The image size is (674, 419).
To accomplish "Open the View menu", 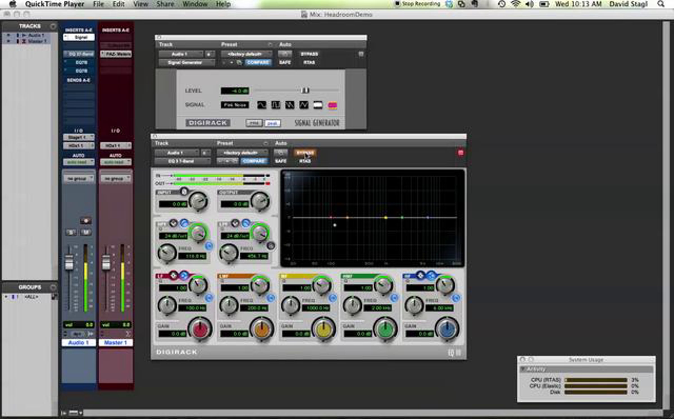I will click(140, 4).
